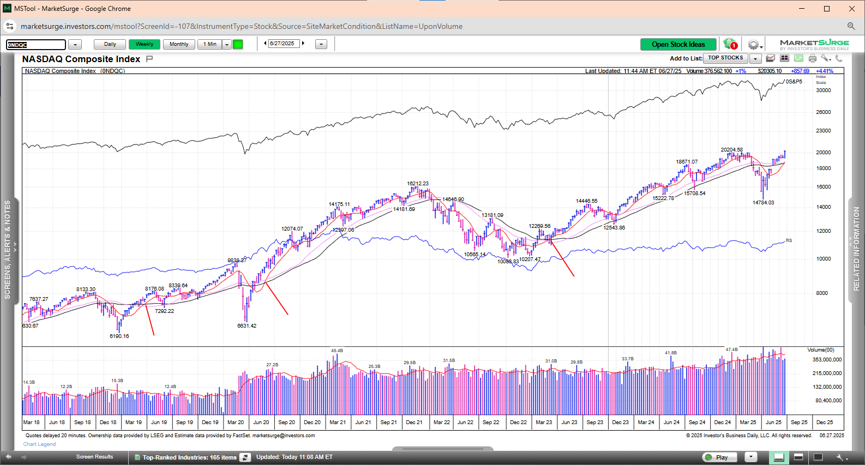Click Top-Ranked Industries: 165 items label
This screenshot has width=865, height=465.
coord(190,457)
